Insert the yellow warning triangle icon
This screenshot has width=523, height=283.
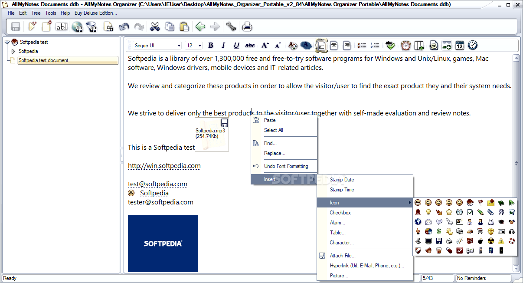coord(501,241)
